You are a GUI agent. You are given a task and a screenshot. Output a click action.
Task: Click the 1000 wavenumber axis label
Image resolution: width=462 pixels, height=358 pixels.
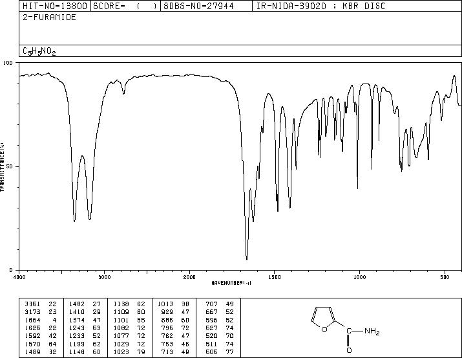[x=359, y=277]
